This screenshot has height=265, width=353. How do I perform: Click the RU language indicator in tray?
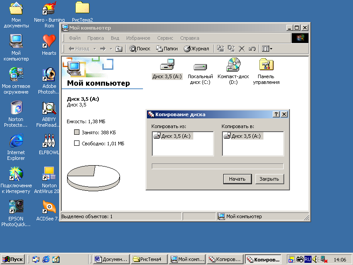[x=308, y=259]
